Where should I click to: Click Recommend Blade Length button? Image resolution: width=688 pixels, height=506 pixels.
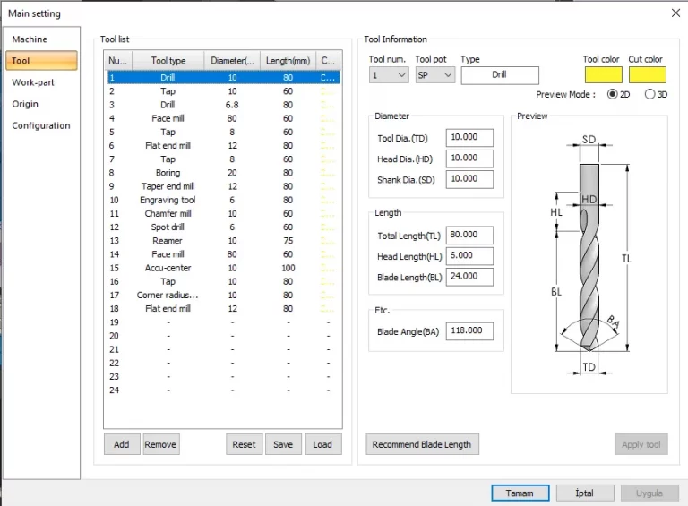tap(420, 444)
